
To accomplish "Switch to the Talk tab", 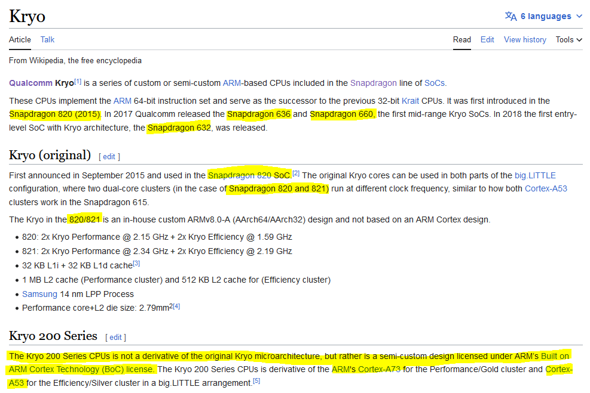I will point(47,40).
